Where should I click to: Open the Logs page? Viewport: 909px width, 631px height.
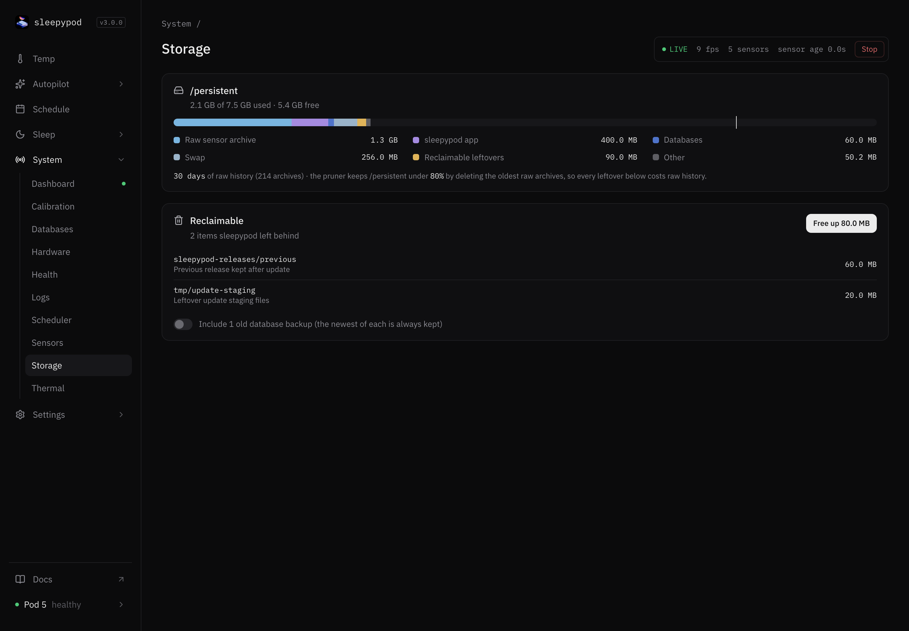tap(78, 297)
